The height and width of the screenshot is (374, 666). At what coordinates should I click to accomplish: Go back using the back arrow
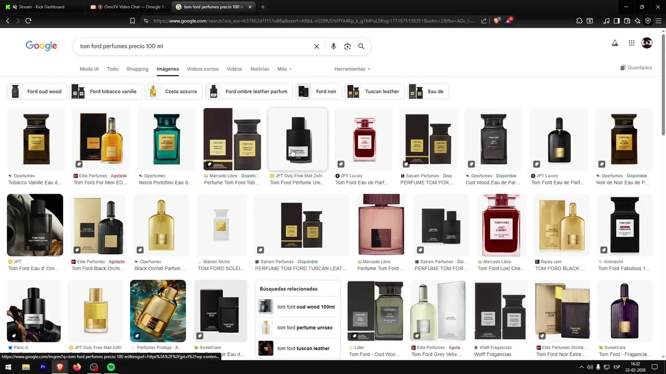8,21
